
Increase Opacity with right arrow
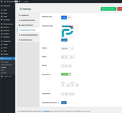[70, 66]
